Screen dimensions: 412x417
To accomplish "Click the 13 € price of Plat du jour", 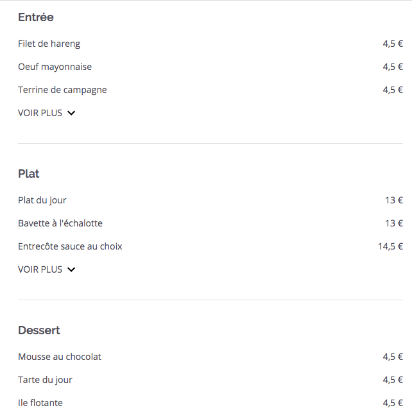I will pyautogui.click(x=394, y=200).
